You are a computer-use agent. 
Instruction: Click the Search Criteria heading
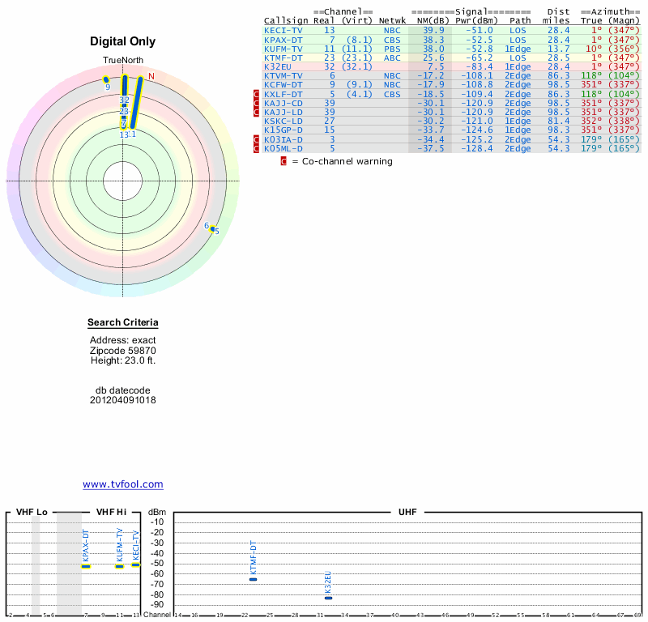point(123,323)
